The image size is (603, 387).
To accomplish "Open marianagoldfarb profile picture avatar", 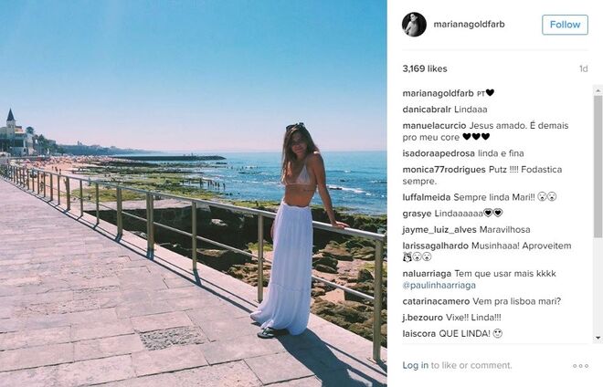I will [414, 25].
